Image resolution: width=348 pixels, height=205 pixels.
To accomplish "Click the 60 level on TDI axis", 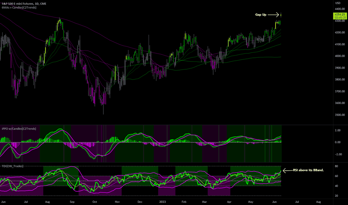I will (336, 176).
